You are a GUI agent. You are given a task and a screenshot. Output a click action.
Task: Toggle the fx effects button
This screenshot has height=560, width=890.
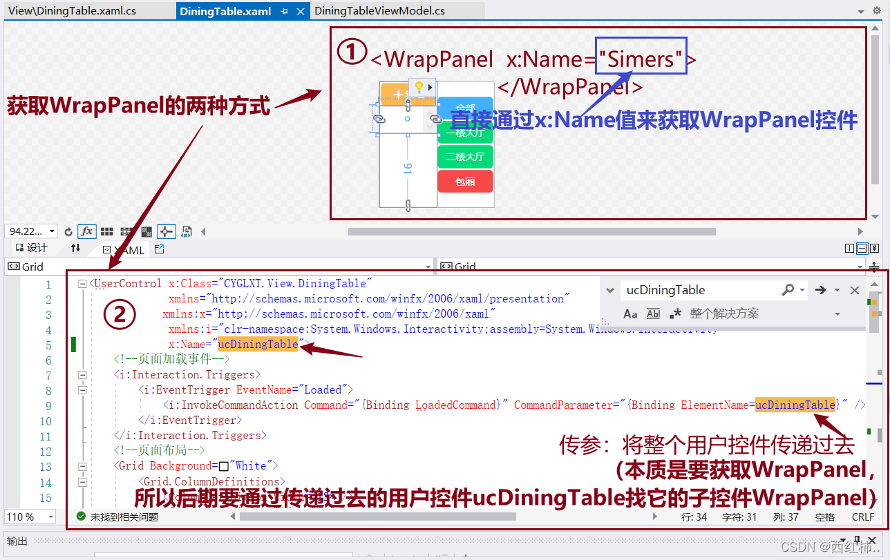[x=86, y=231]
